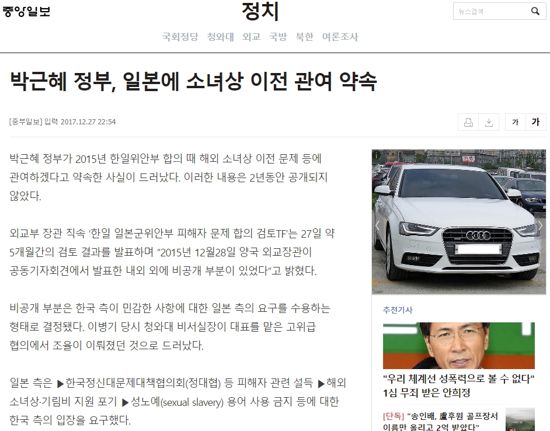Open the 여론조사 tab
The image size is (550, 431).
(x=340, y=37)
